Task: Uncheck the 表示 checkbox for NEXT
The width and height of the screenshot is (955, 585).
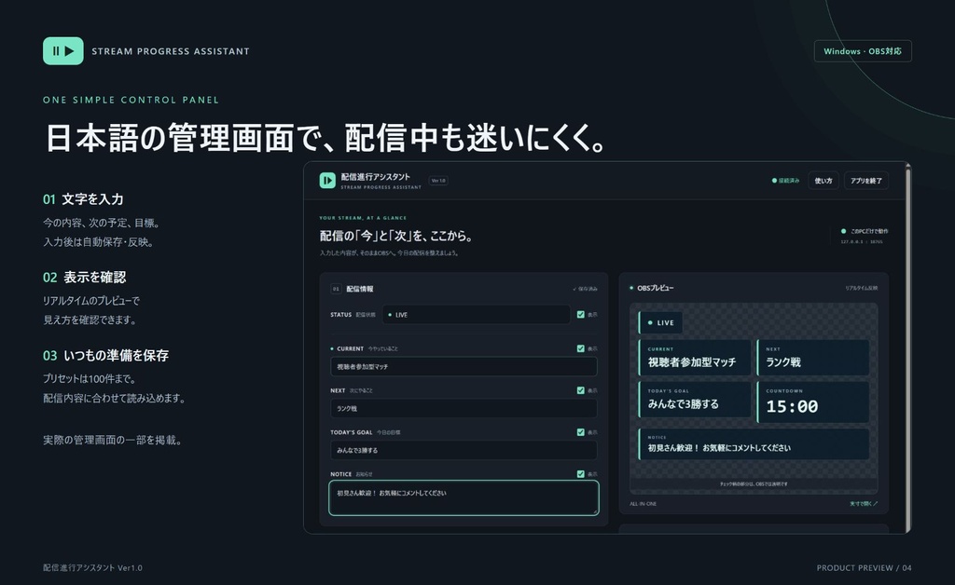Action: click(580, 390)
